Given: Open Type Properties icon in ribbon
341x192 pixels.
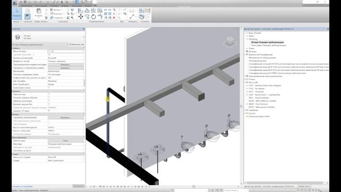Looking at the screenshot, I should click(x=27, y=10).
